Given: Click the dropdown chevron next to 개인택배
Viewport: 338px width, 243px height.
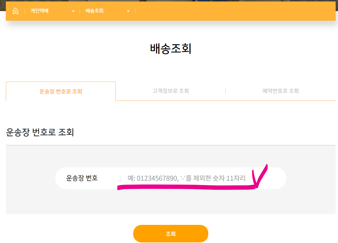Looking at the screenshot, I should pyautogui.click(x=73, y=11).
